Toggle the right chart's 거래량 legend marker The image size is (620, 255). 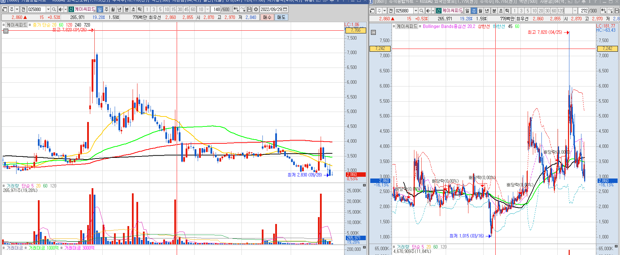click(394, 247)
